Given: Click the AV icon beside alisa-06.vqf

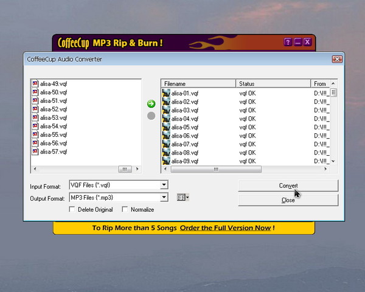Looking at the screenshot, I should (166, 136).
